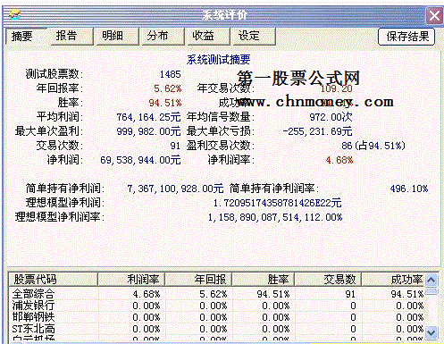
Task: Click the table scroll up arrow
Action: tap(431, 280)
